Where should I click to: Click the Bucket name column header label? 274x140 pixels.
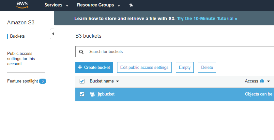(102, 81)
